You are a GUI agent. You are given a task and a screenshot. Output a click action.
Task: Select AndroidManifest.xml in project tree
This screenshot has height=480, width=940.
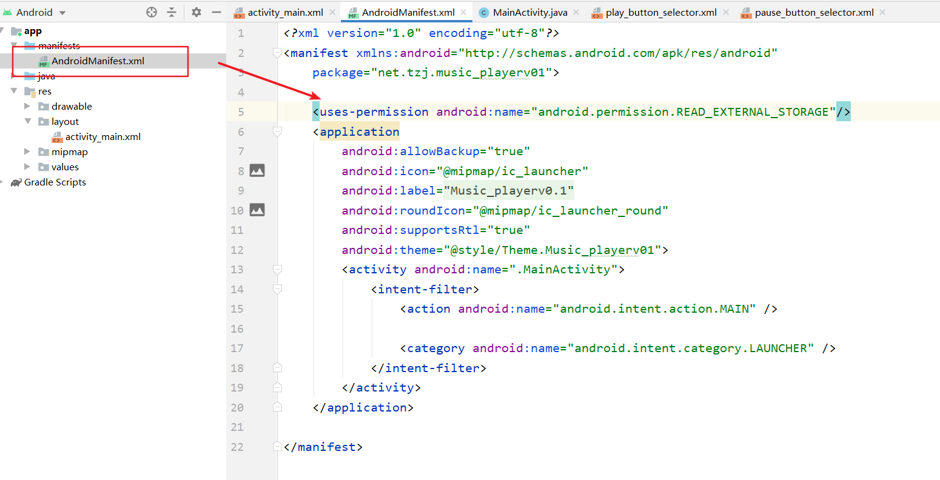(x=98, y=61)
